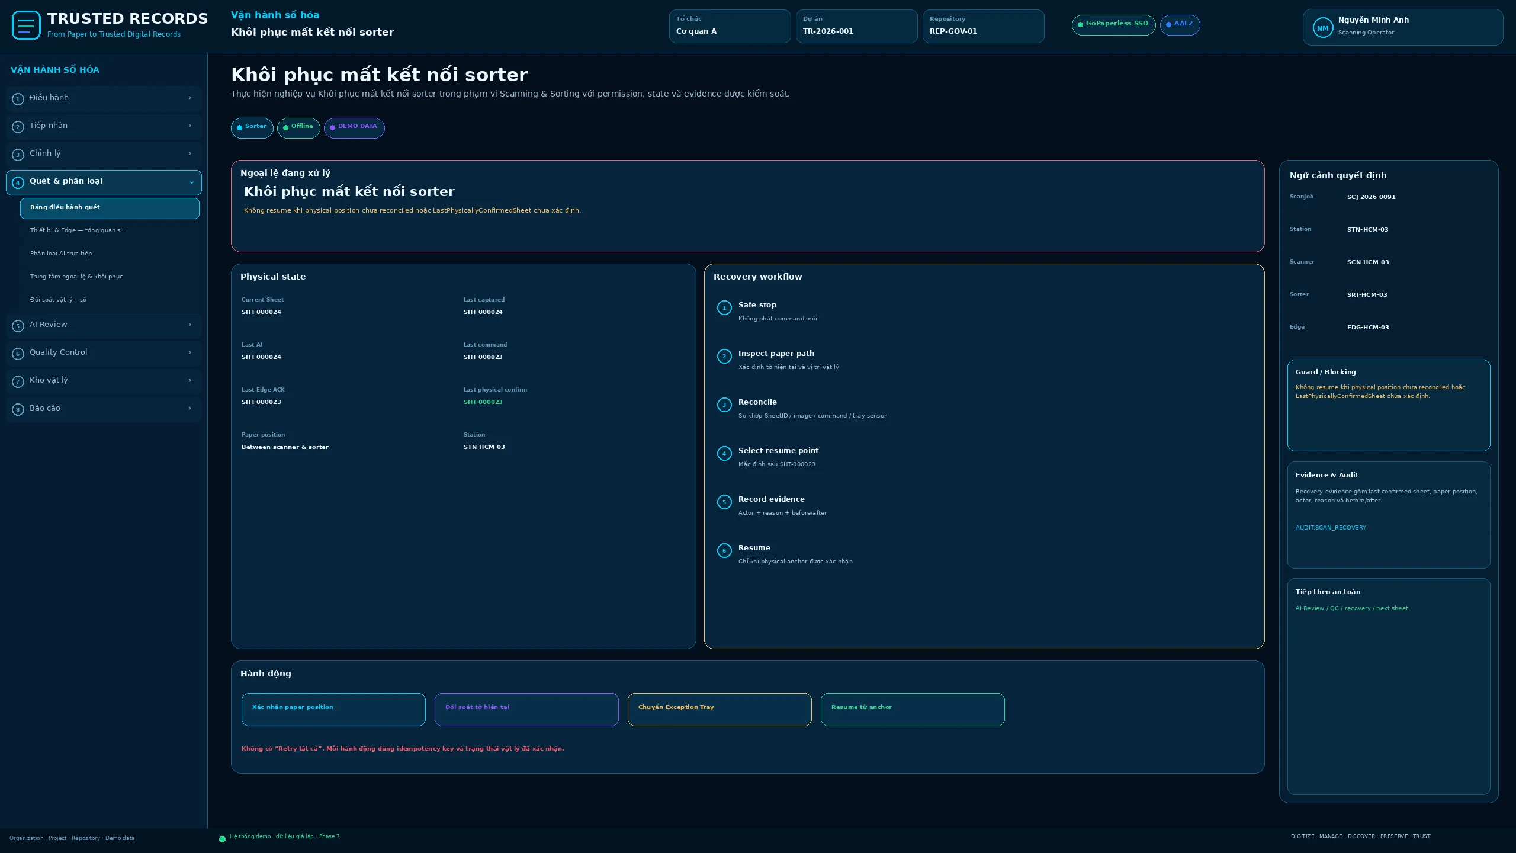1516x853 pixels.
Task: Open the NM user avatar icon
Action: click(1323, 28)
